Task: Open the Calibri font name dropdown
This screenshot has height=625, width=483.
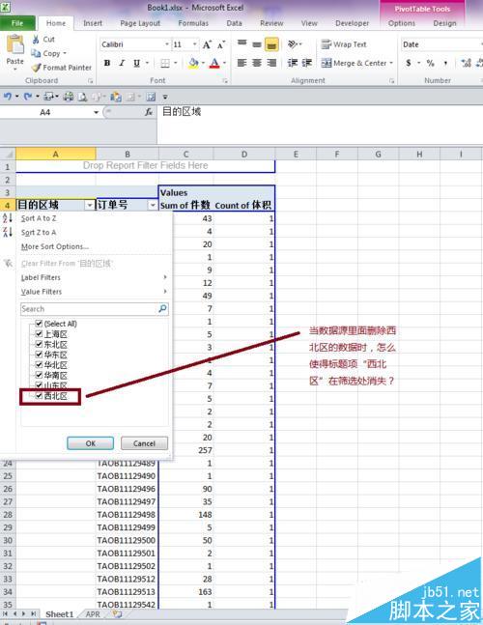Action: coord(167,44)
